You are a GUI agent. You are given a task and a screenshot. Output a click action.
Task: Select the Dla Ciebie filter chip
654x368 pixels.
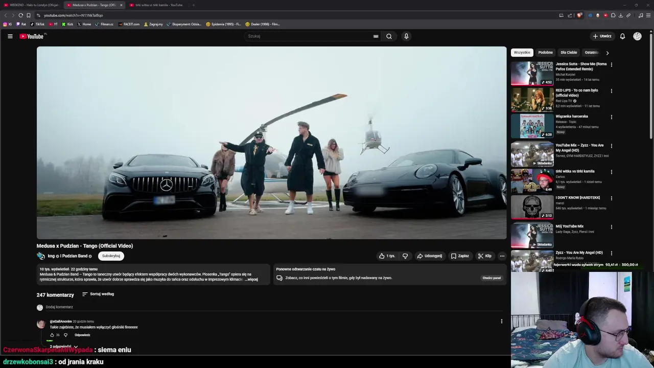pyautogui.click(x=569, y=53)
